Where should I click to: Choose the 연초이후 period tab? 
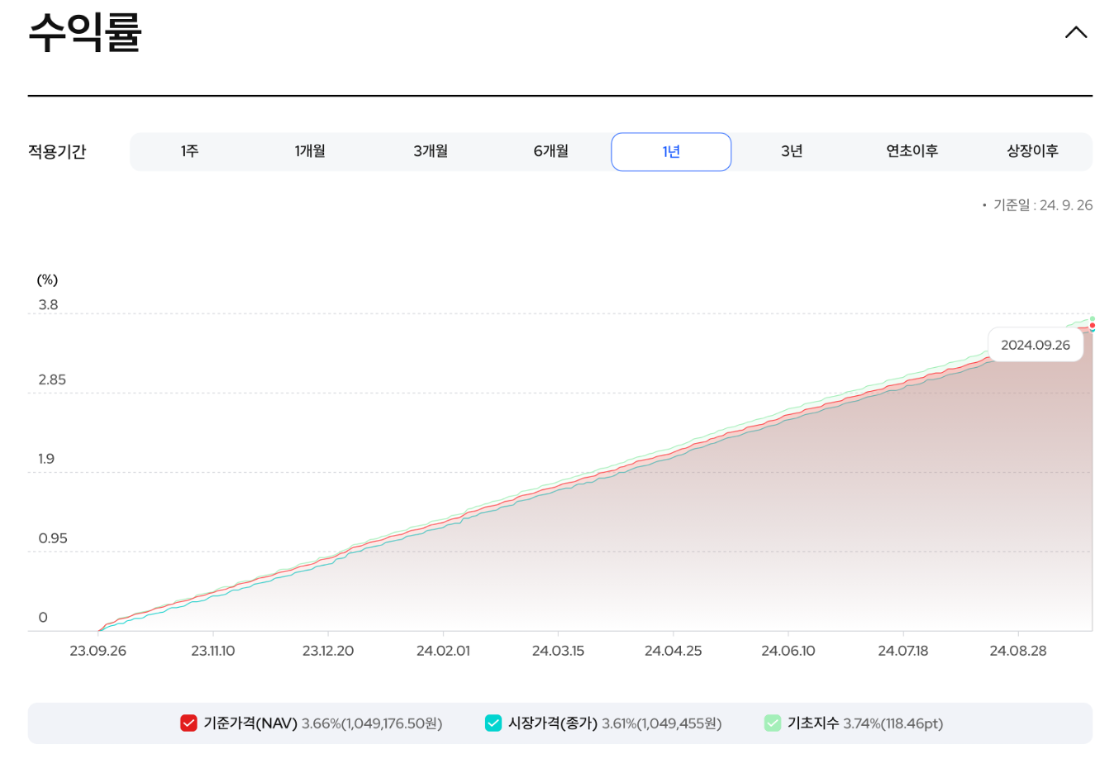pyautogui.click(x=912, y=151)
